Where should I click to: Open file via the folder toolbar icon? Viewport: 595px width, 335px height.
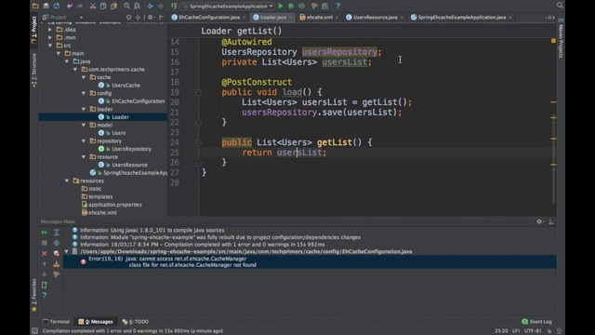35,6
